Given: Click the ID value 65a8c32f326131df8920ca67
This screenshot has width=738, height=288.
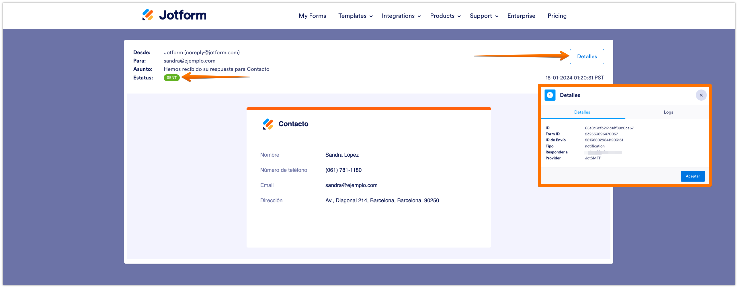Looking at the screenshot, I should click(609, 128).
